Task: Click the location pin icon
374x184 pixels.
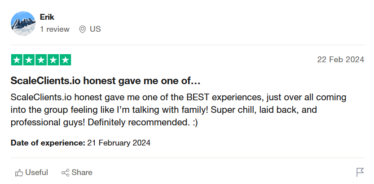Action: click(82, 30)
